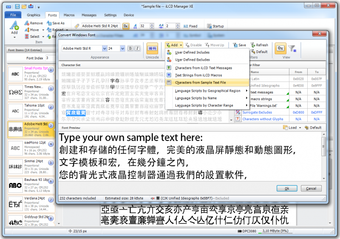The width and height of the screenshot is (340, 239).
Task: Click the Font Preview scrollbar down arrow
Action: [324, 179]
